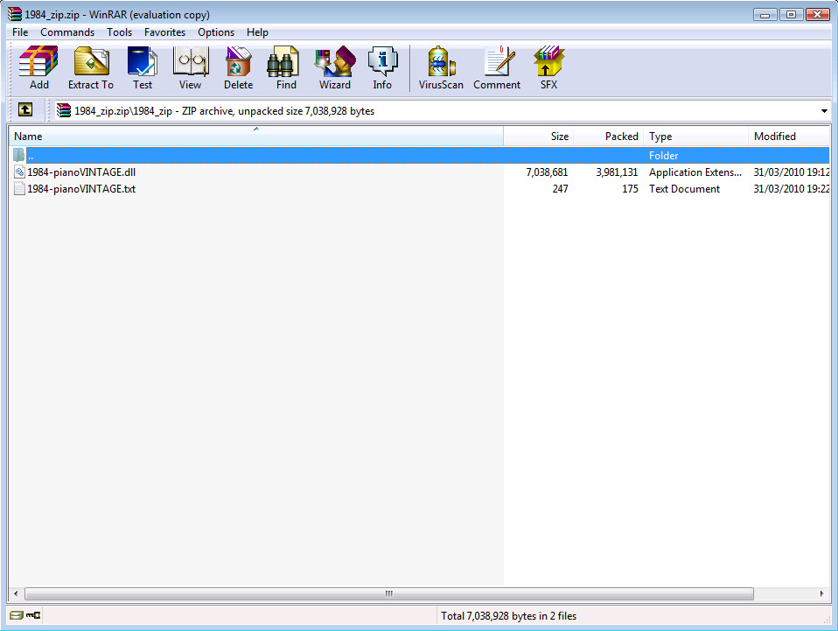838x631 pixels.
Task: Open the Favorites menu
Action: click(x=164, y=32)
